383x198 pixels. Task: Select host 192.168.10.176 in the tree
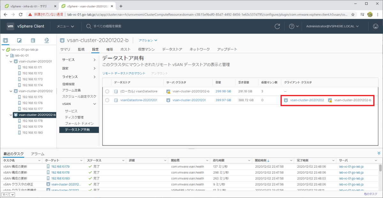(32, 103)
